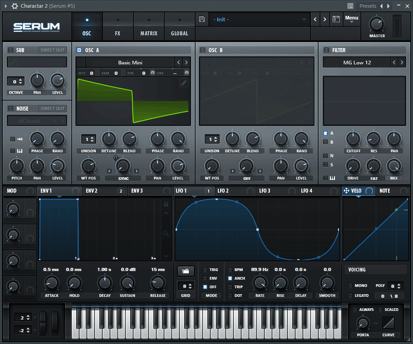The image size is (413, 344).
Task: Toggle filter routing for B
Action: coord(325,142)
